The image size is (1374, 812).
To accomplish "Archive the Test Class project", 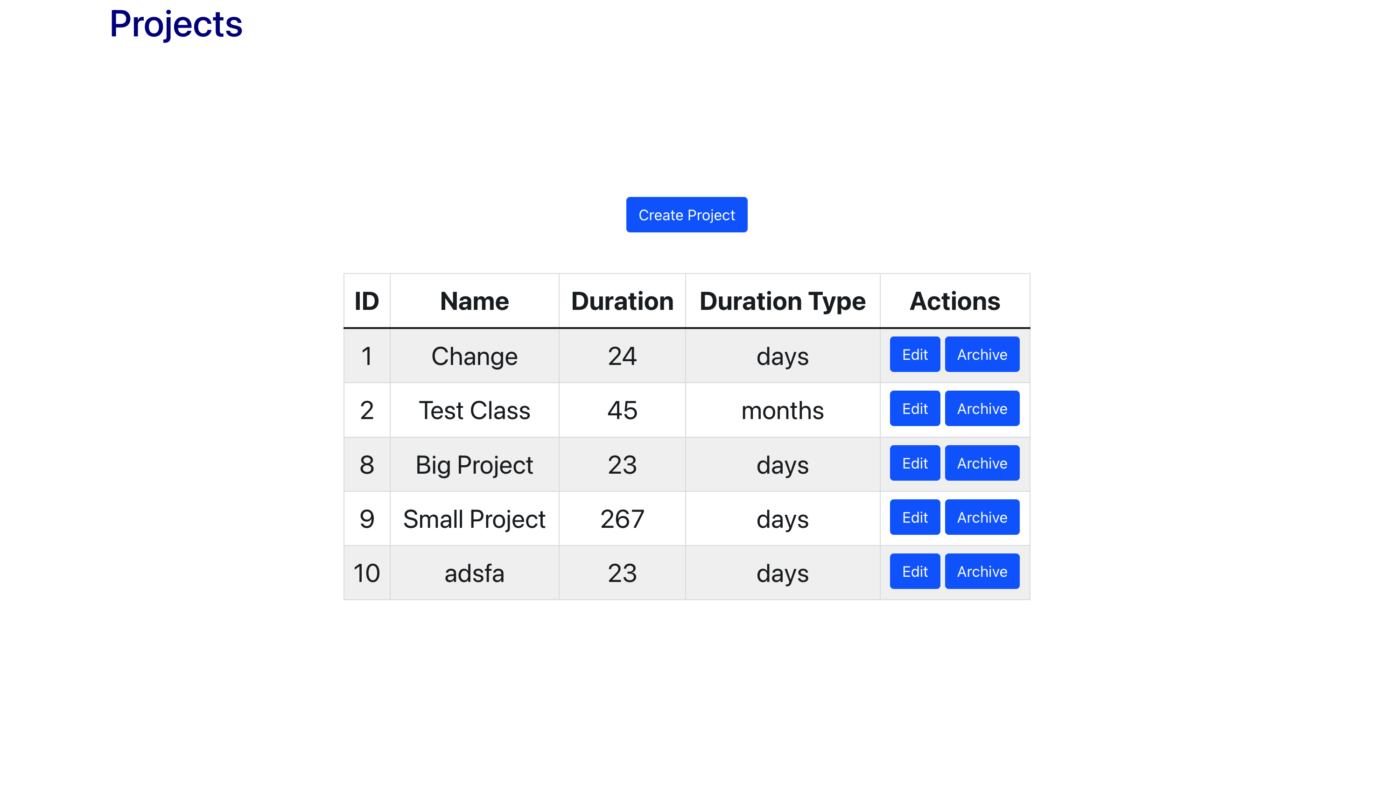I will point(981,409).
